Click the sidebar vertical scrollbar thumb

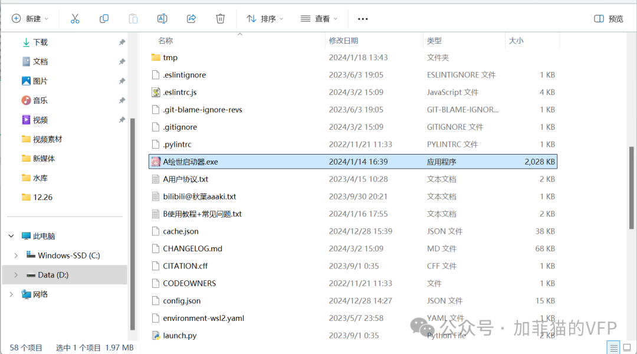[x=132, y=224]
